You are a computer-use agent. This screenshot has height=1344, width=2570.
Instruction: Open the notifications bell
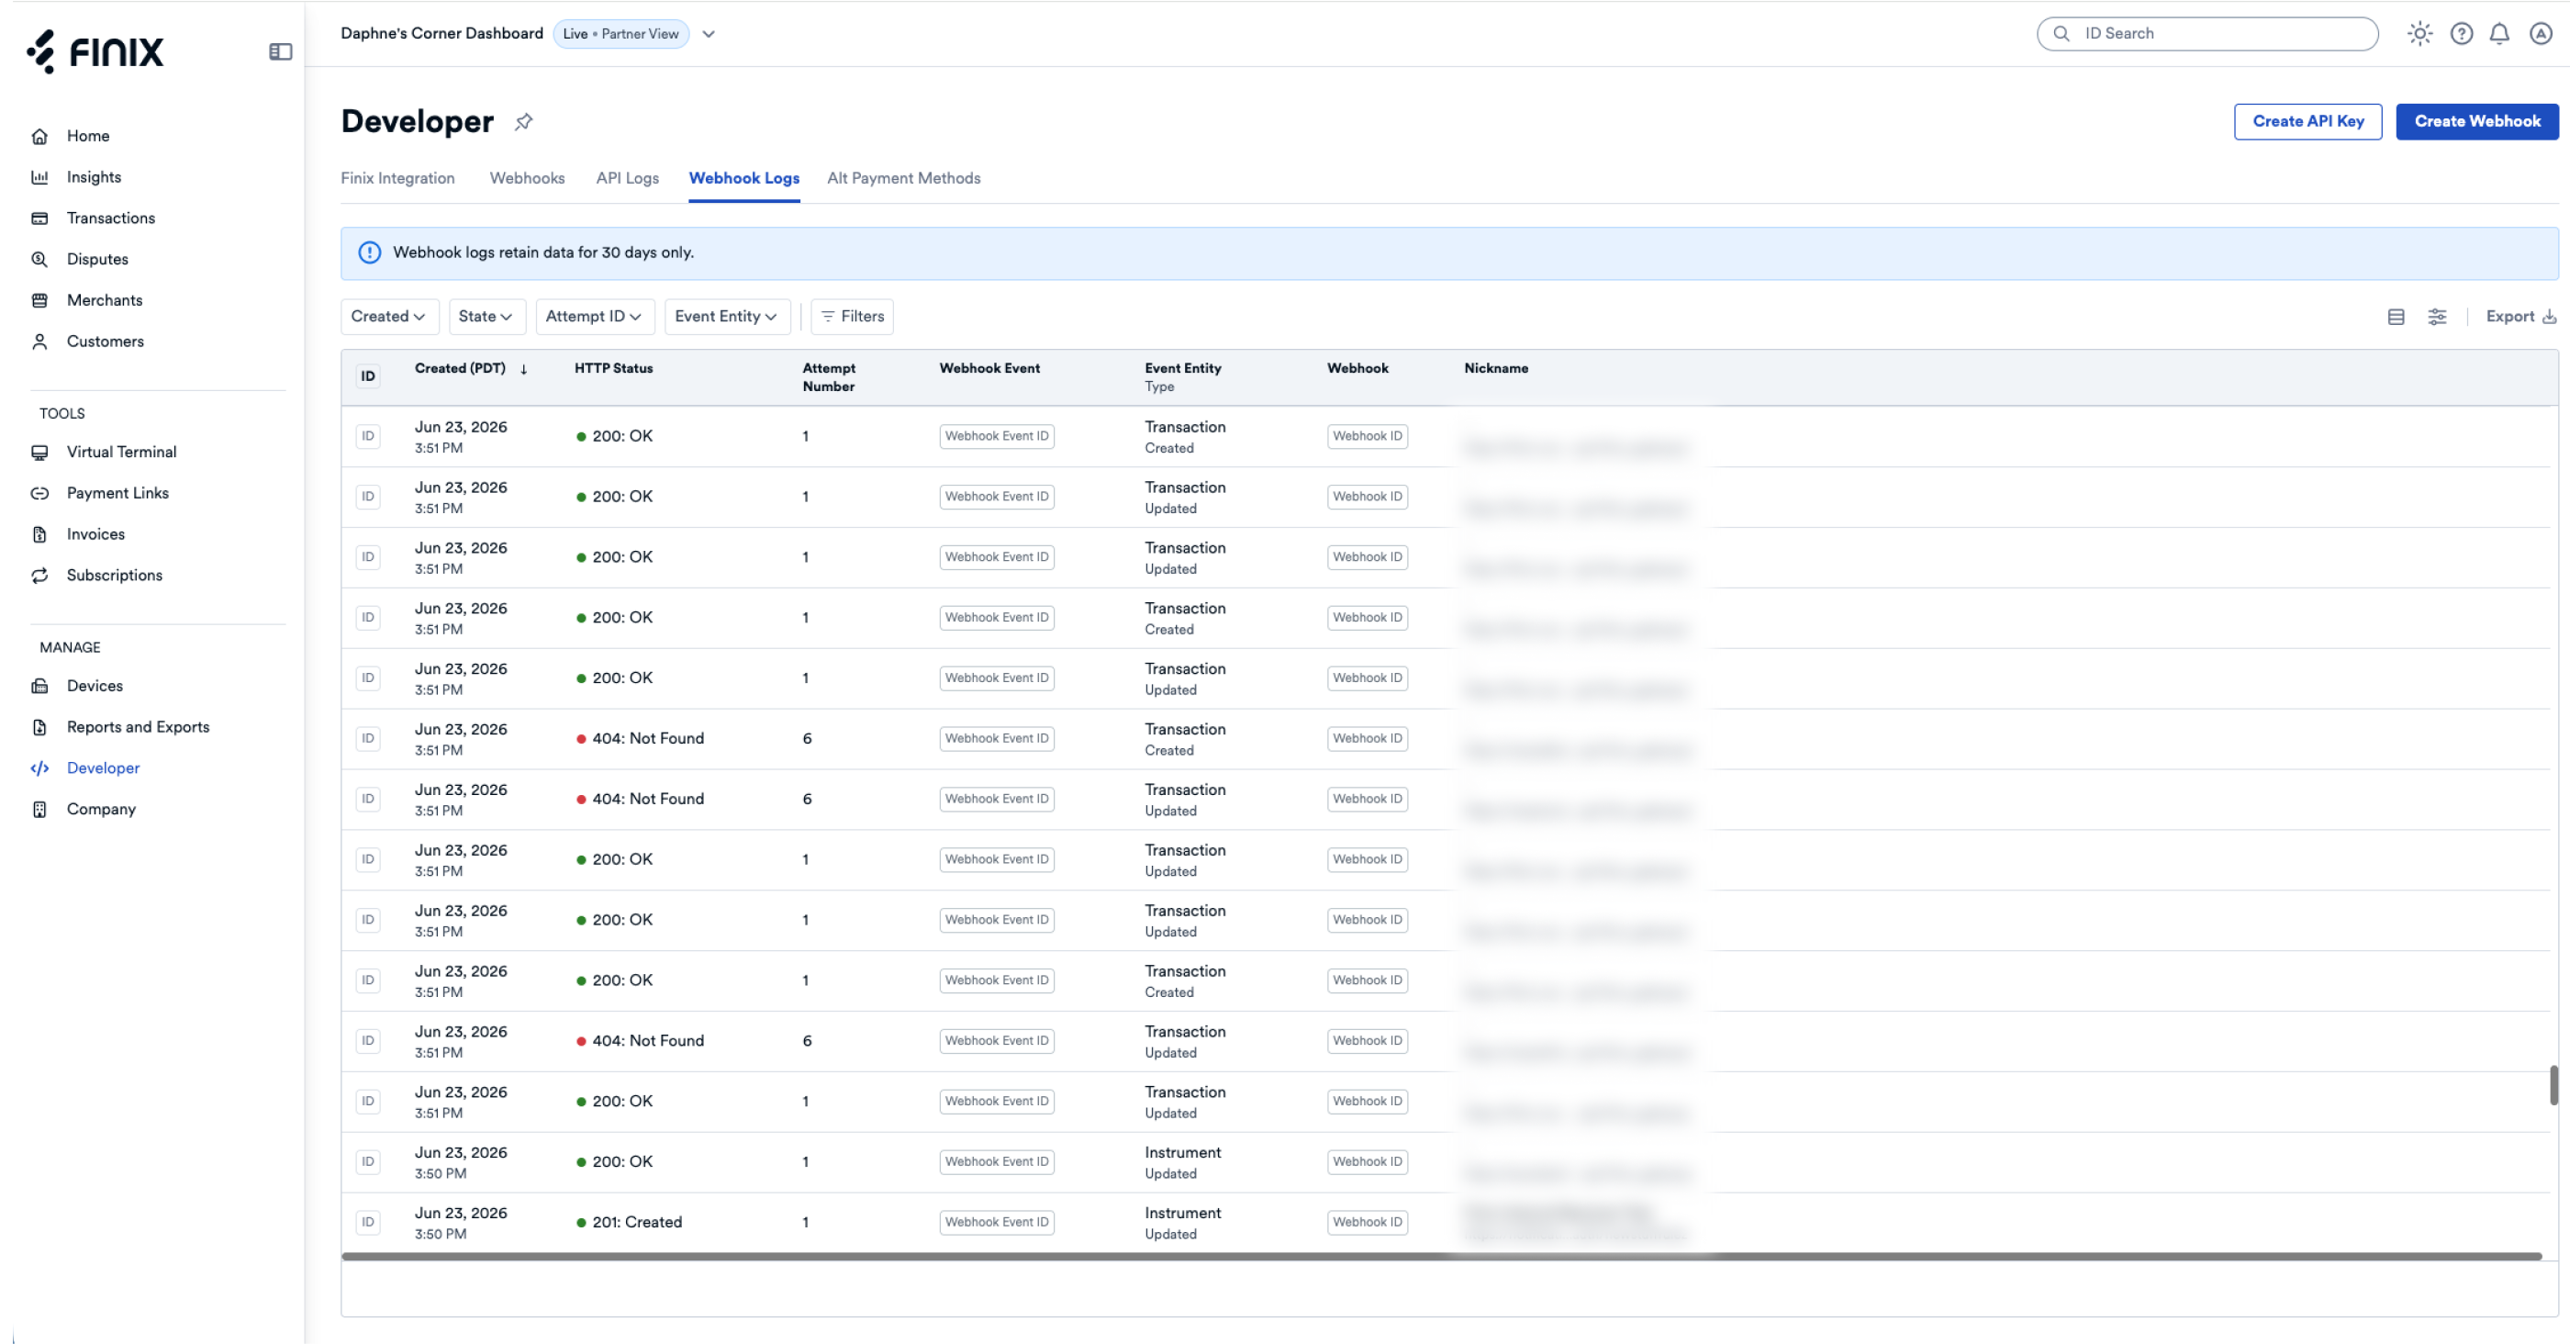[2499, 34]
